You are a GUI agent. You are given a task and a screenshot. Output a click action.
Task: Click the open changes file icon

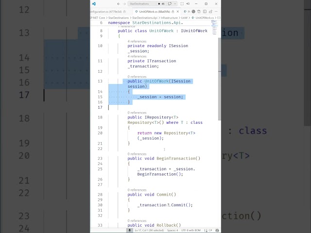click(199, 12)
